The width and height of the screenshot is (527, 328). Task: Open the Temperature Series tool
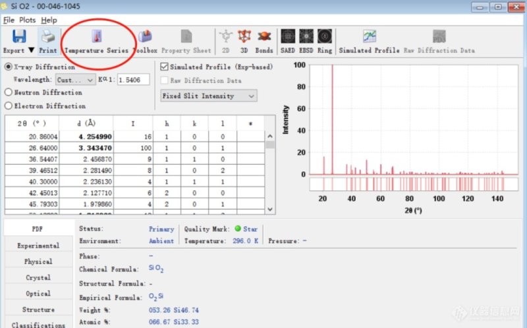point(97,37)
